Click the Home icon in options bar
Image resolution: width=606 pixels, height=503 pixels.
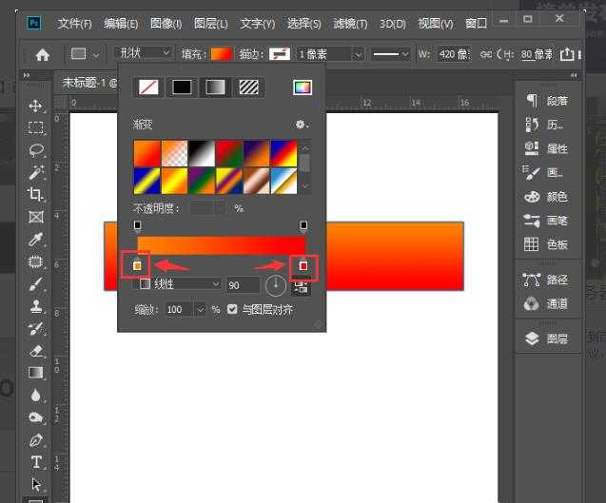[43, 54]
